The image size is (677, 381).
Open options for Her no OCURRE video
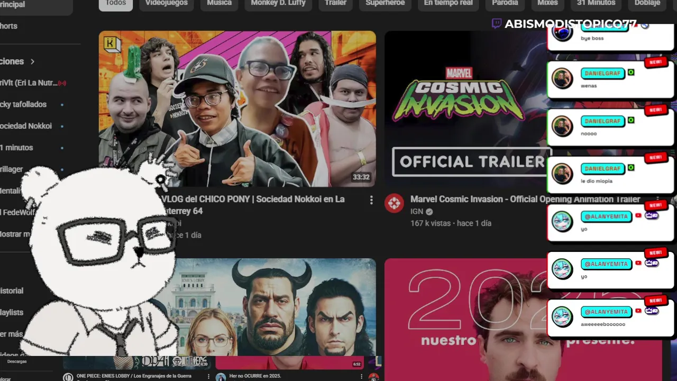coord(362,377)
